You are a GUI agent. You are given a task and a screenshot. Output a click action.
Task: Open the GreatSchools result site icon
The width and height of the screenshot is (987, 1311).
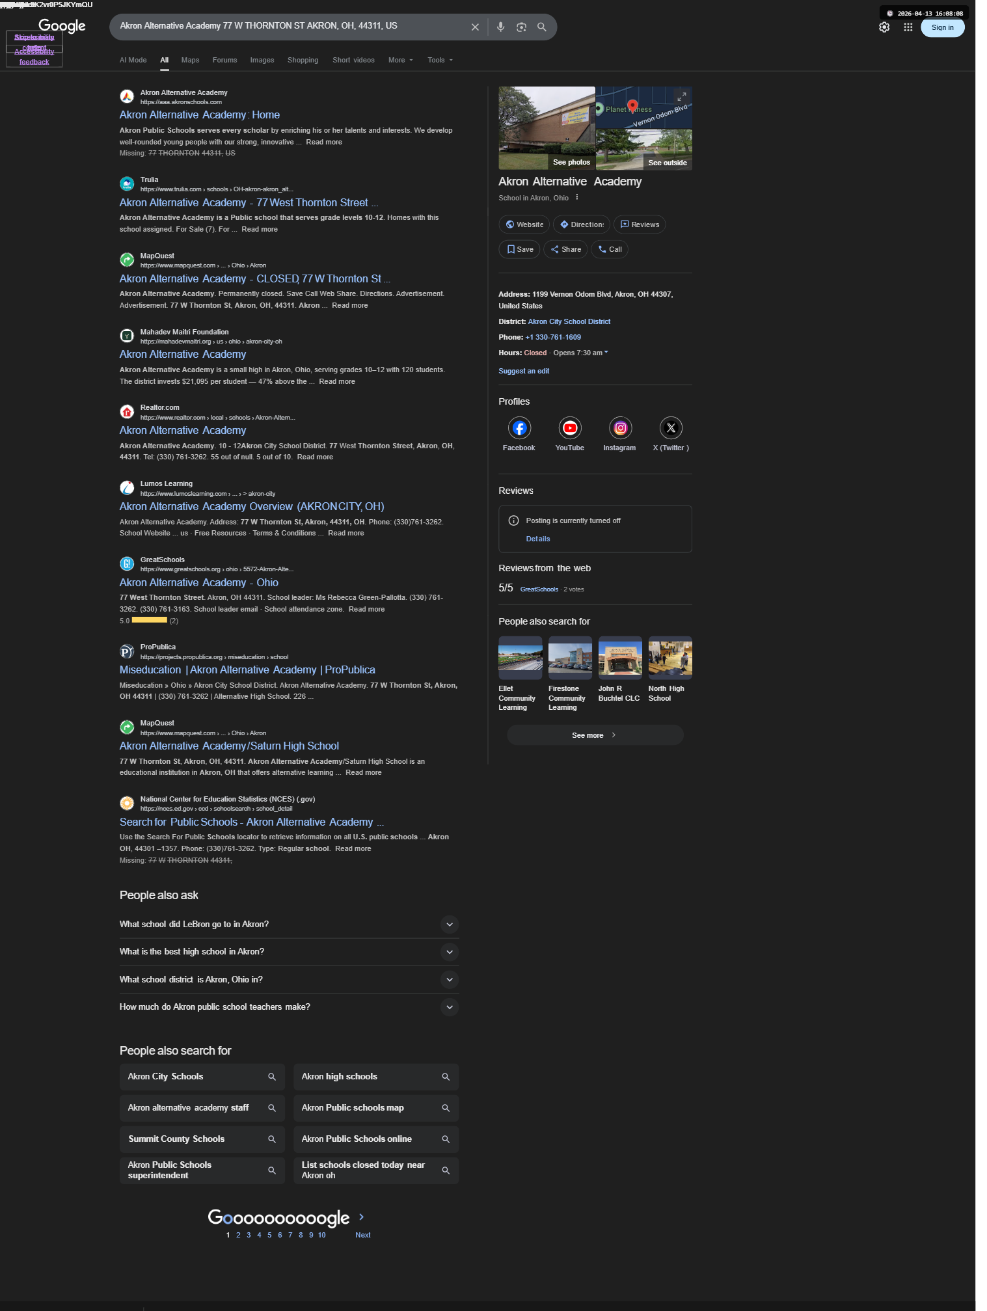click(x=128, y=564)
